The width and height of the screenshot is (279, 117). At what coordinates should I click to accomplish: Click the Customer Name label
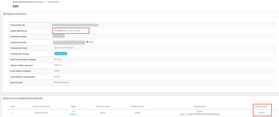pyautogui.click(x=18, y=37)
